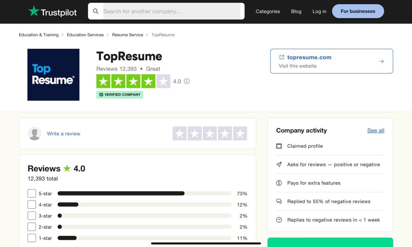Click the header green TrustScore stars
Image resolution: width=412 pixels, height=247 pixels.
(x=133, y=81)
